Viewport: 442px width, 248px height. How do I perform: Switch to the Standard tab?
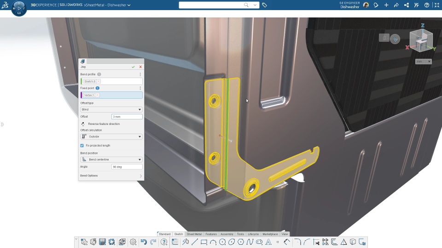pyautogui.click(x=165, y=234)
